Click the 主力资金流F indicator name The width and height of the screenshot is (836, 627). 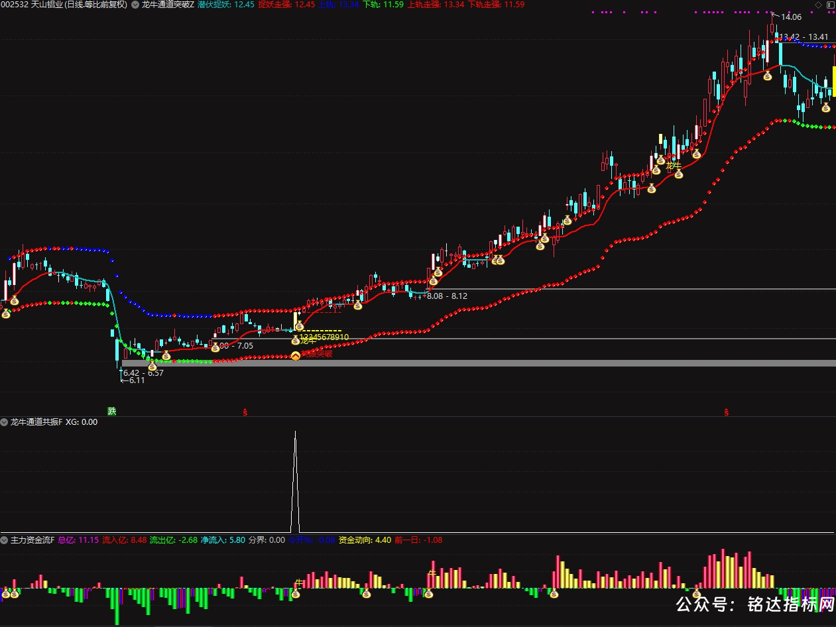[32, 540]
